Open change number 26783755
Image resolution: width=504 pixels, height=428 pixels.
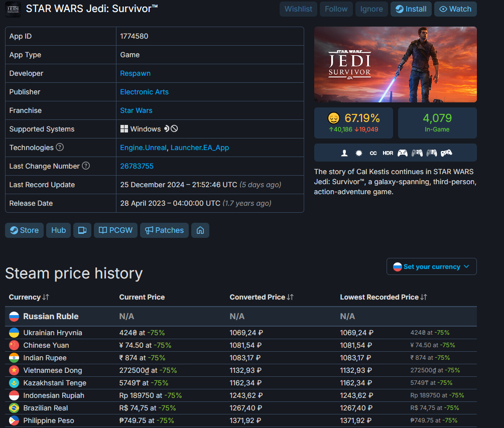(x=137, y=166)
